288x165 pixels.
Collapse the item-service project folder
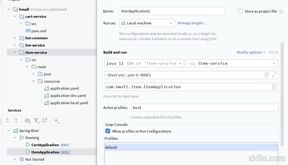(15, 53)
